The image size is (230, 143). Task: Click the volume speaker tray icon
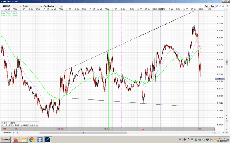click(204, 140)
